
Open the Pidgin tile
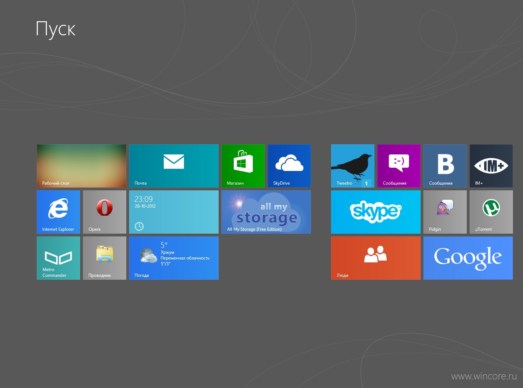tap(445, 212)
